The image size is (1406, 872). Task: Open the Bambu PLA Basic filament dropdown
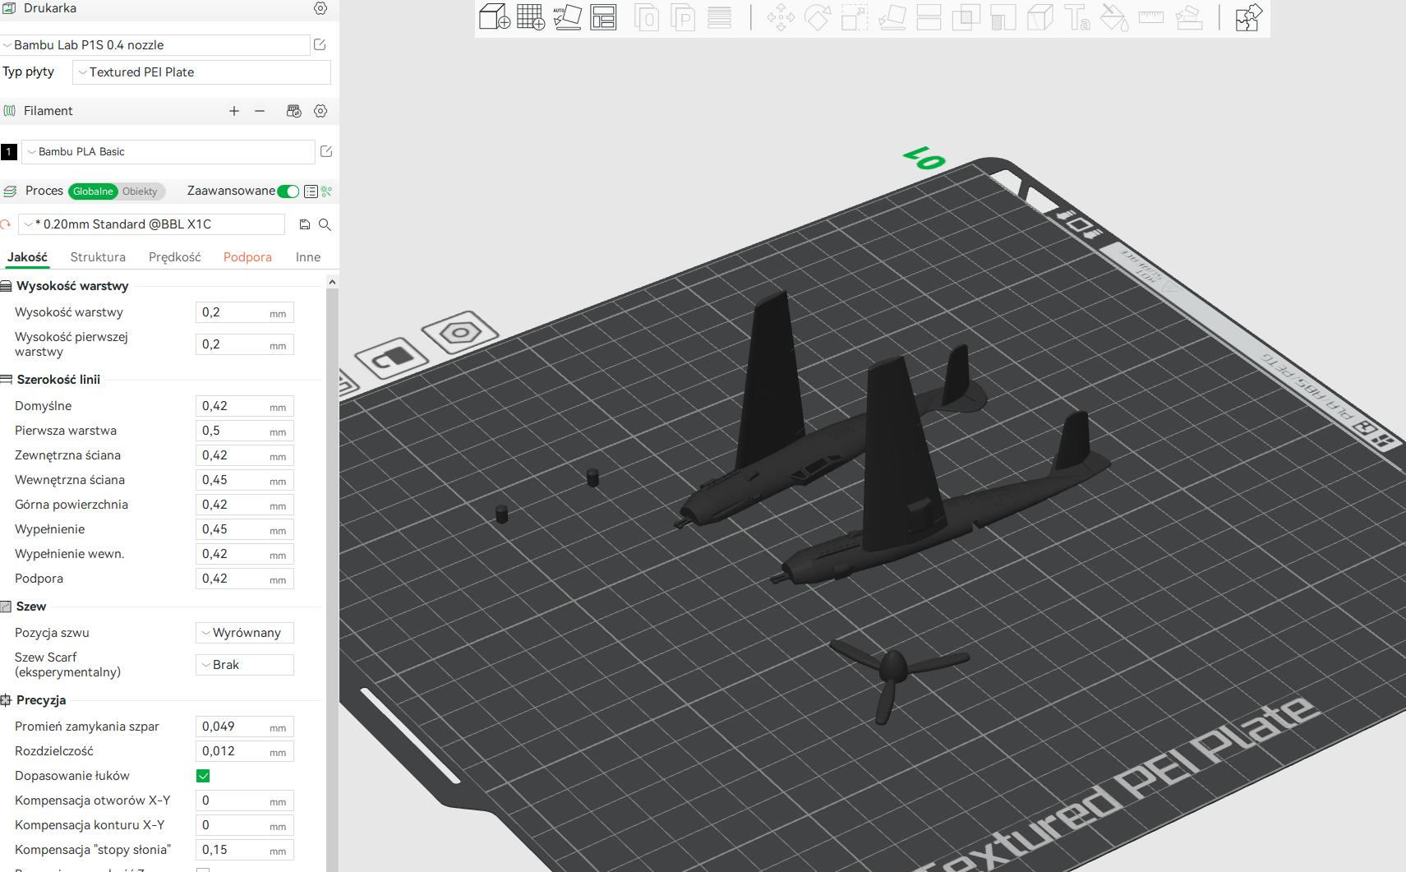tap(168, 151)
